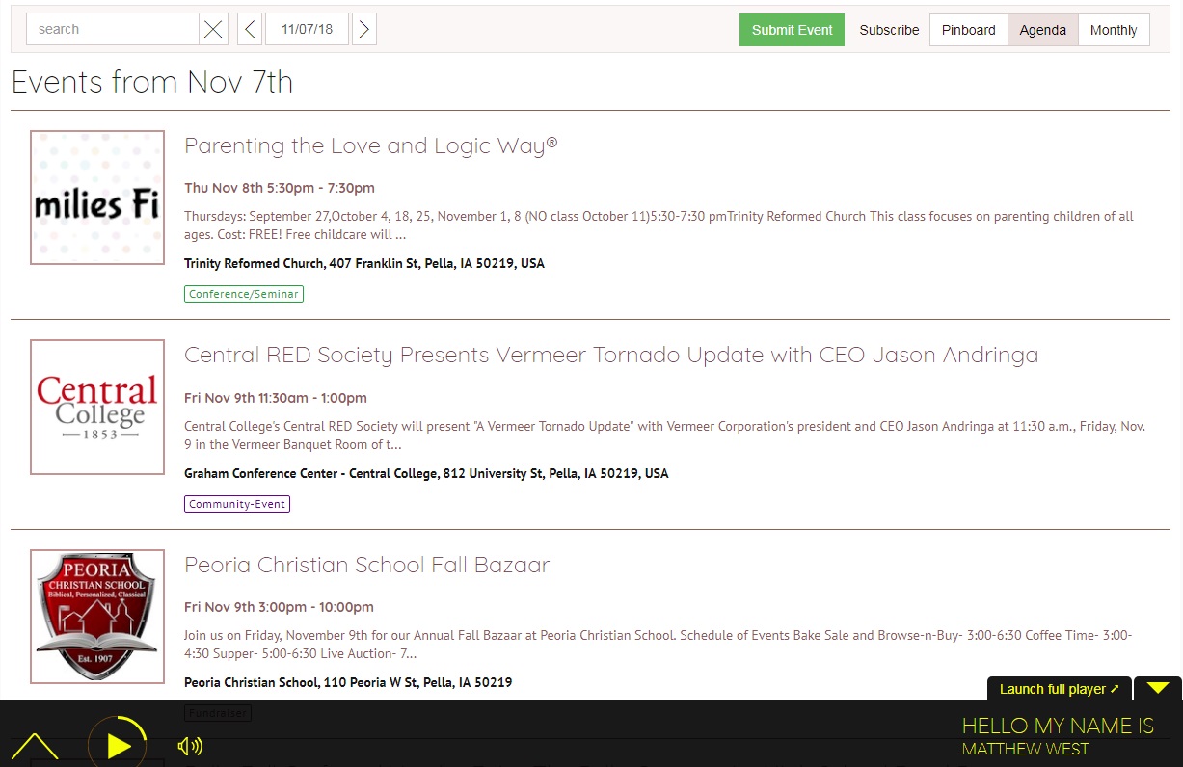
Task: Click 'Fri Nov 9th 3:00pm - 10:00pm' time
Action: click(x=279, y=607)
